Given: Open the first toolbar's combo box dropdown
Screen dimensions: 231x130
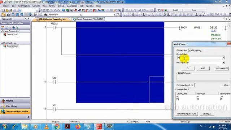Looking at the screenshot, I should pos(37,10).
